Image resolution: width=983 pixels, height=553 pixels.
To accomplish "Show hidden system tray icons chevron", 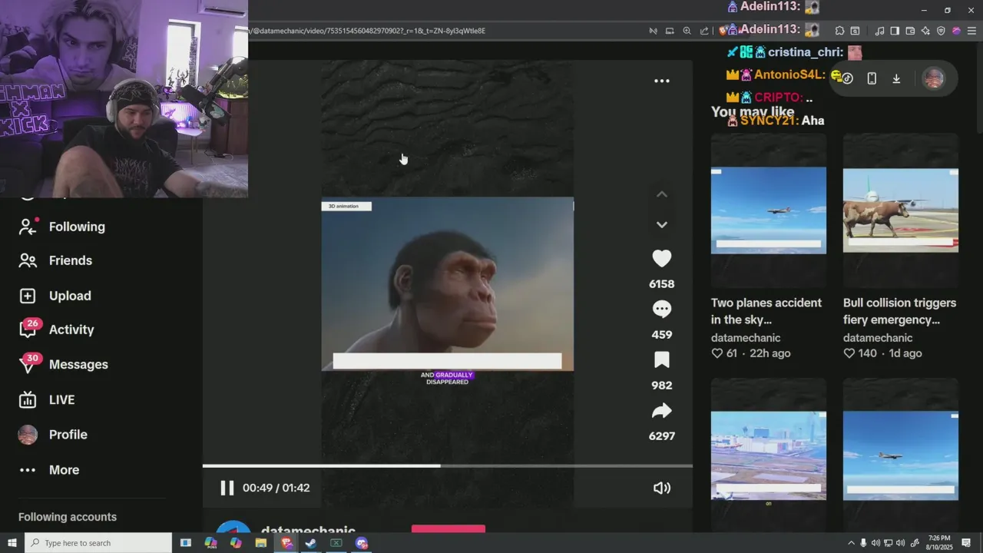I will [x=851, y=543].
